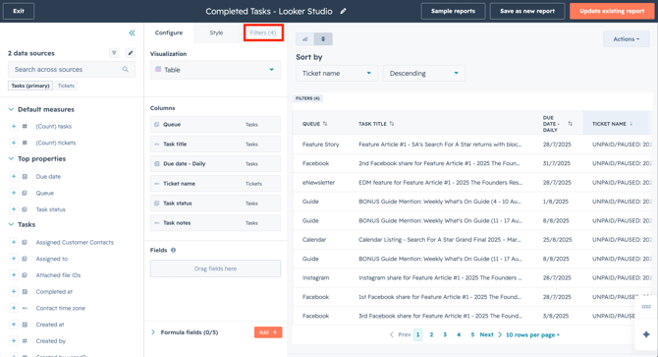
Task: Add Contact time zone field
Action: point(14,308)
